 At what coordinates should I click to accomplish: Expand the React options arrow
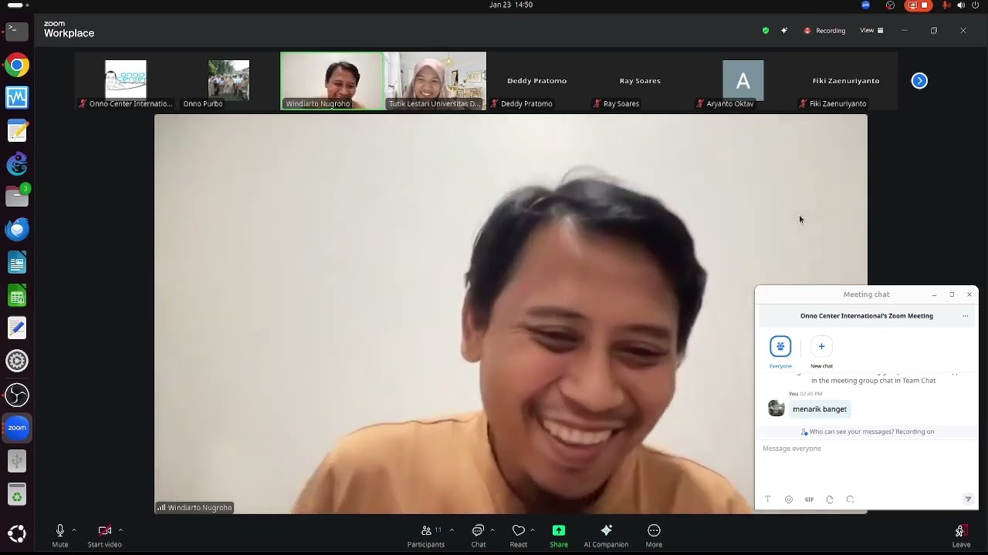pos(533,530)
